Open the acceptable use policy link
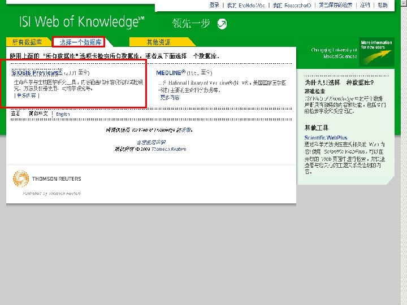 [151, 142]
